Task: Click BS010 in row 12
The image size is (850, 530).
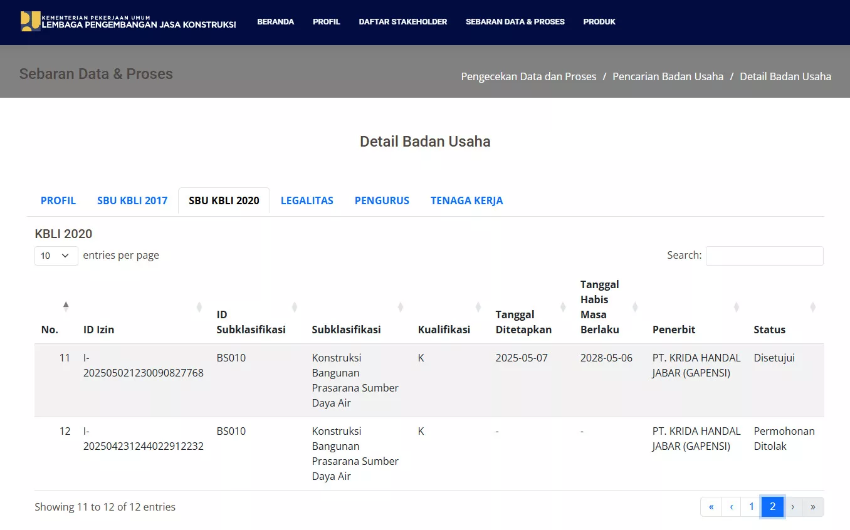Action: point(231,431)
